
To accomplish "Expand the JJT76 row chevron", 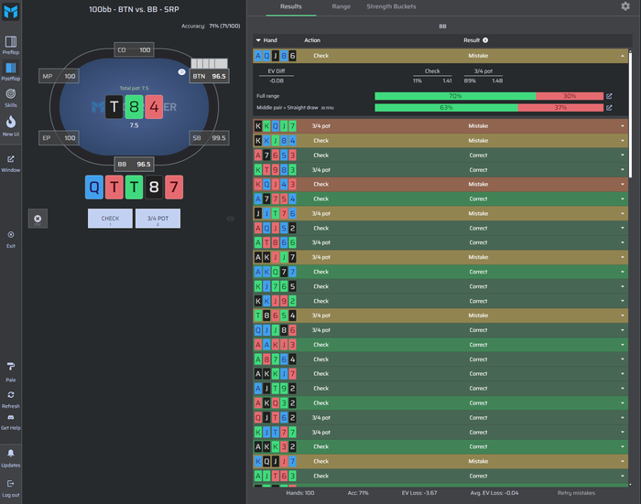I will (623, 214).
